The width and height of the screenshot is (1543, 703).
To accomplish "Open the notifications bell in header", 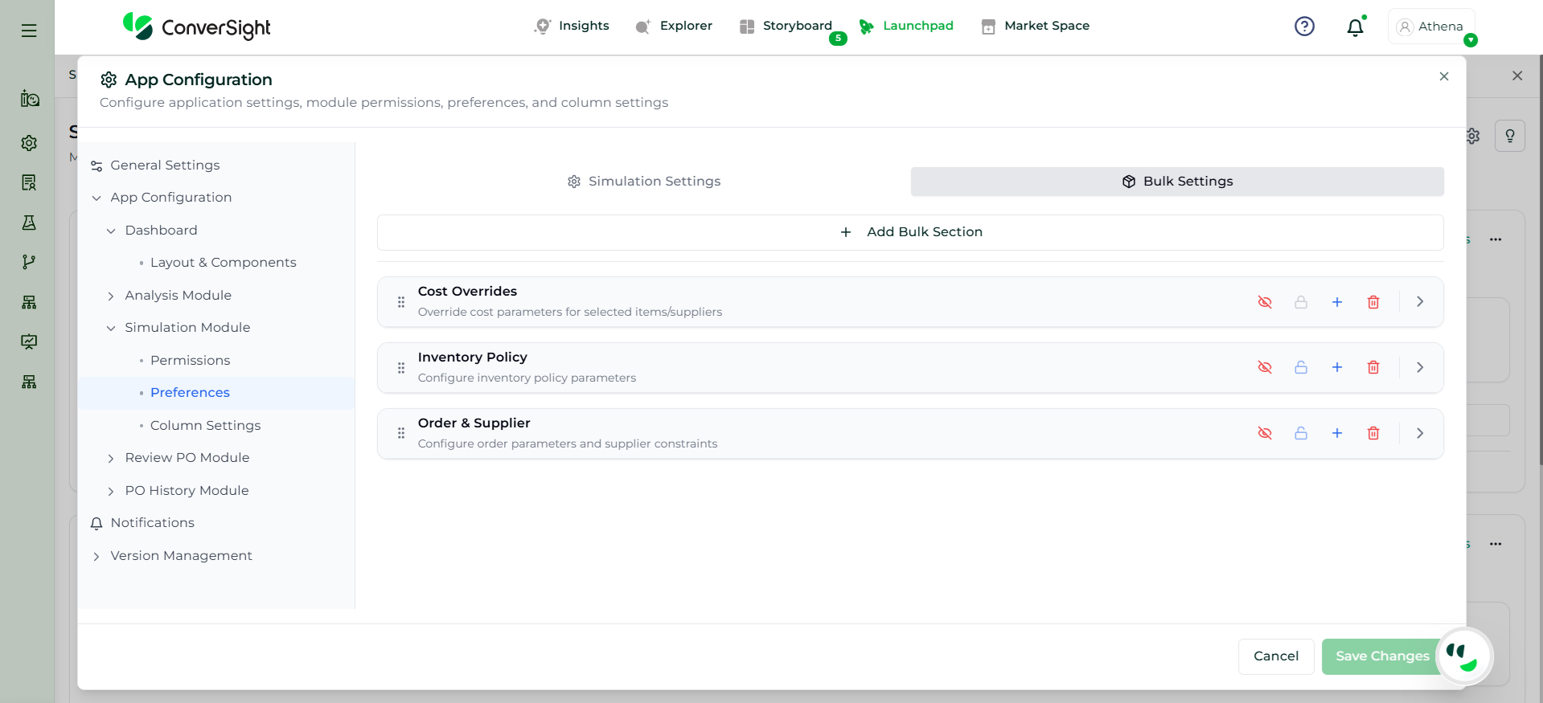I will pos(1355,27).
